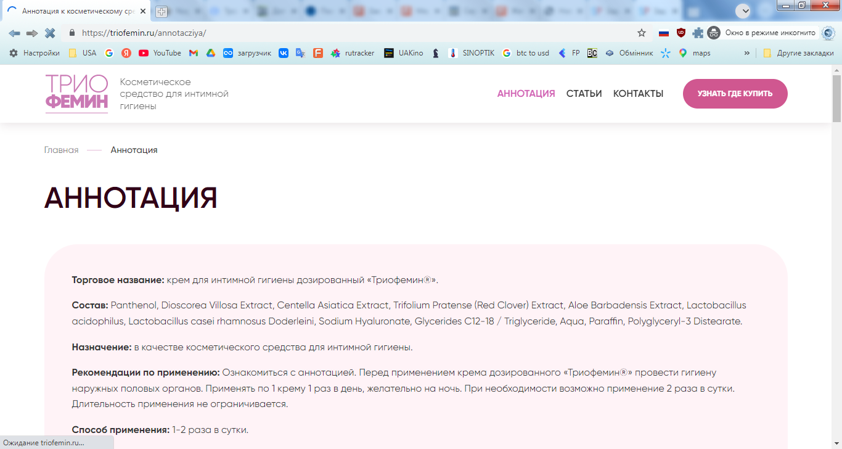Viewport: 842px width, 449px height.
Task: Open the Google Translate bookmark icon
Action: click(300, 53)
